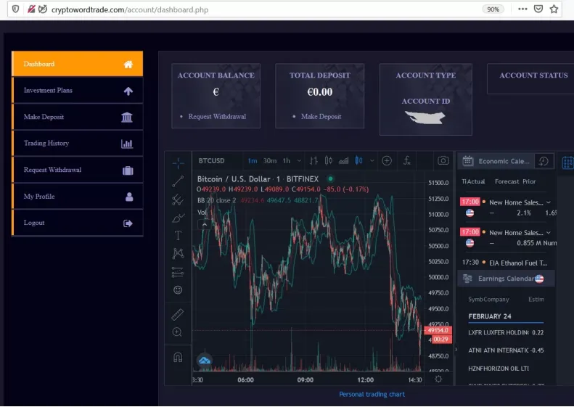Select the zoom in tool
Viewport: 574px width, 407px height.
pos(177,332)
